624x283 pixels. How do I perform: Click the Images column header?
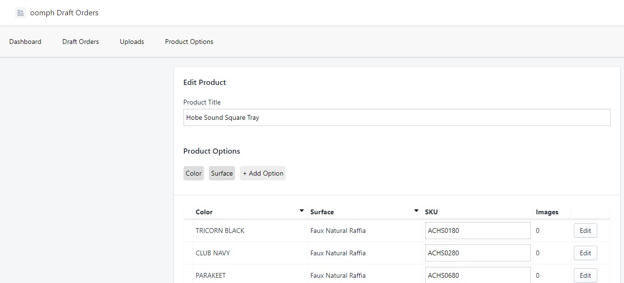547,212
